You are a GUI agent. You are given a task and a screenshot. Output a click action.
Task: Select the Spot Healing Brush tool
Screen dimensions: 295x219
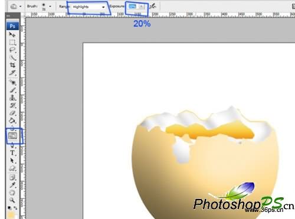[12, 82]
